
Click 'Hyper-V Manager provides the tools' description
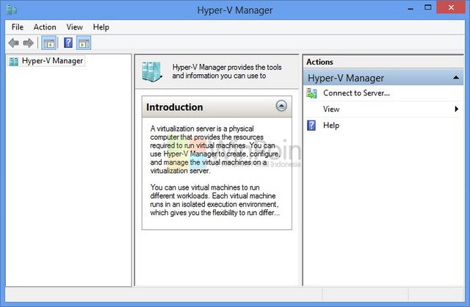[227, 71]
